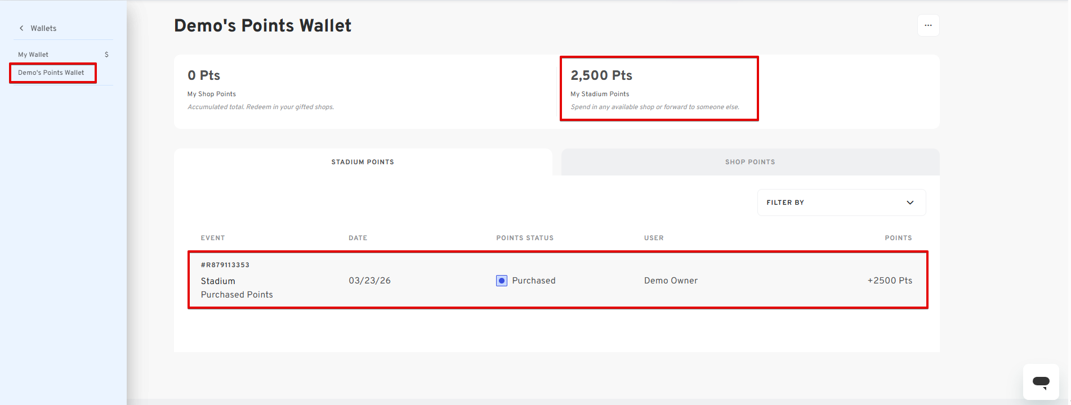Screen dimensions: 1071x405
Task: Switch to the Stadium Points tab
Action: click(x=363, y=162)
